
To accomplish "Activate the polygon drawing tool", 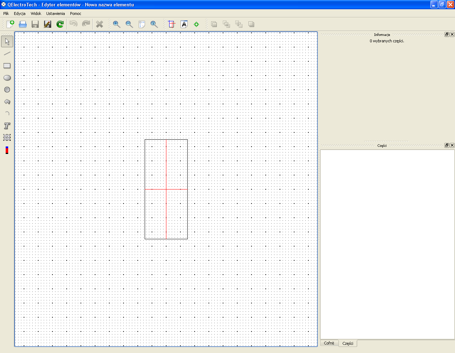I will coord(7,102).
